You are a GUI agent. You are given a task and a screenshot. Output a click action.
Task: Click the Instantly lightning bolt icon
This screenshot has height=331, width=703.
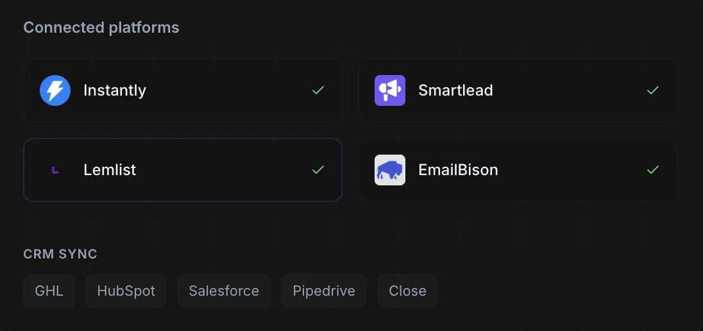point(55,90)
